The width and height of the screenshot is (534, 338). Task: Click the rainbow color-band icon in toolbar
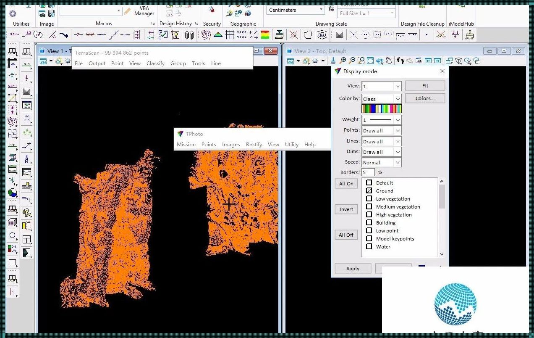click(265, 35)
